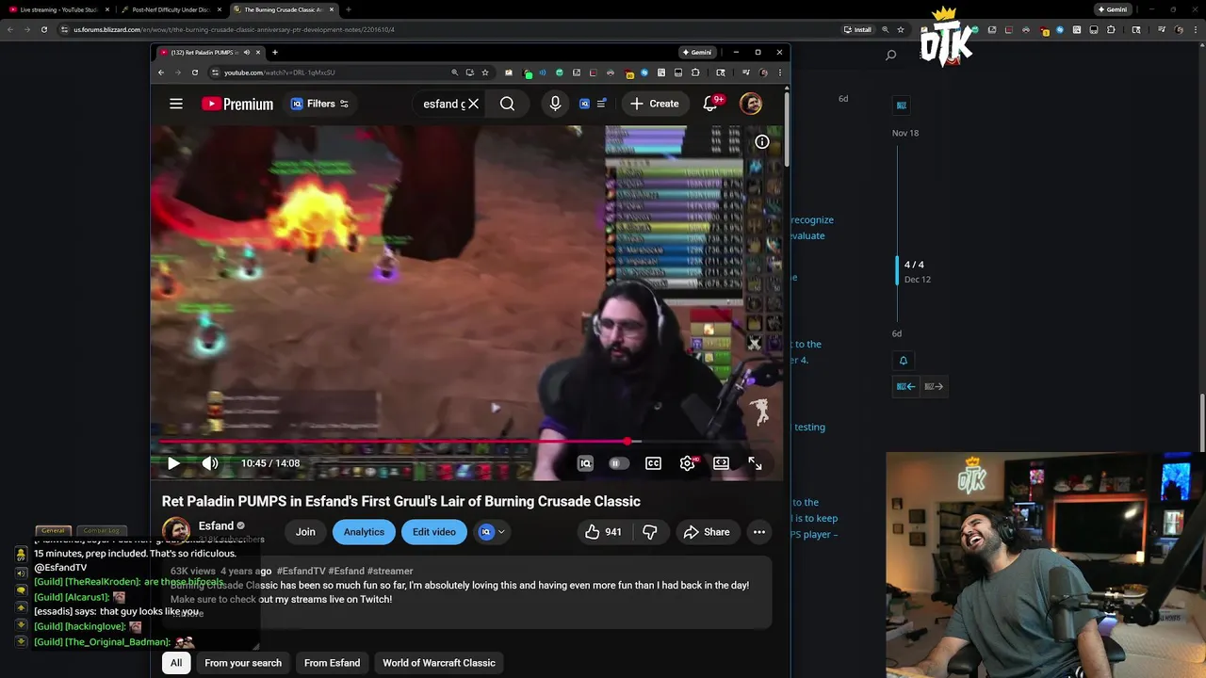Image resolution: width=1206 pixels, height=678 pixels.
Task: Open the General chat tab
Action: (53, 530)
